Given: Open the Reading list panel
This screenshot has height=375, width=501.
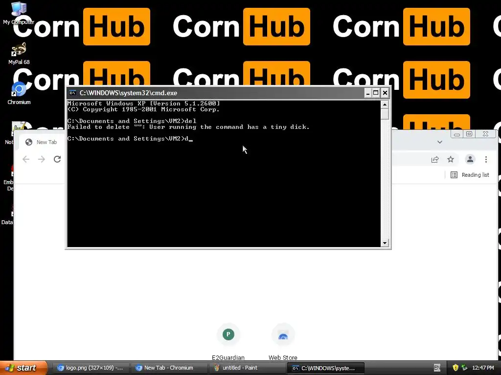Looking at the screenshot, I should tap(470, 175).
